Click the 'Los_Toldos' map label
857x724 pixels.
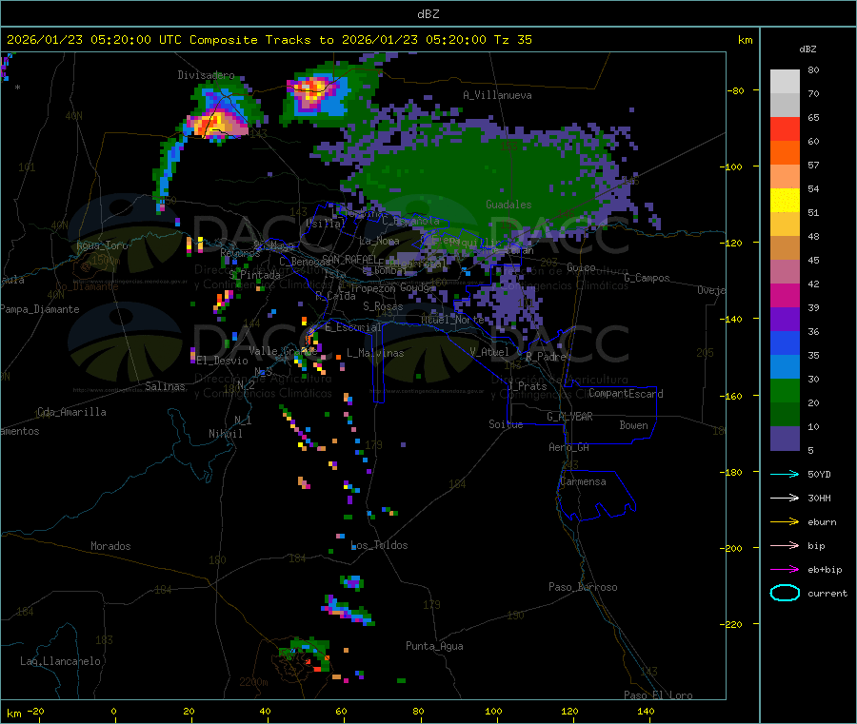coord(379,545)
